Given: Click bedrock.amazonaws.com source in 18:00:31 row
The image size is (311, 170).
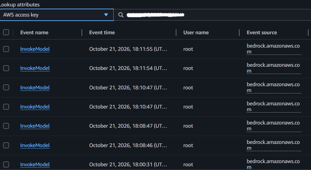Looking at the screenshot, I should coord(274,164).
